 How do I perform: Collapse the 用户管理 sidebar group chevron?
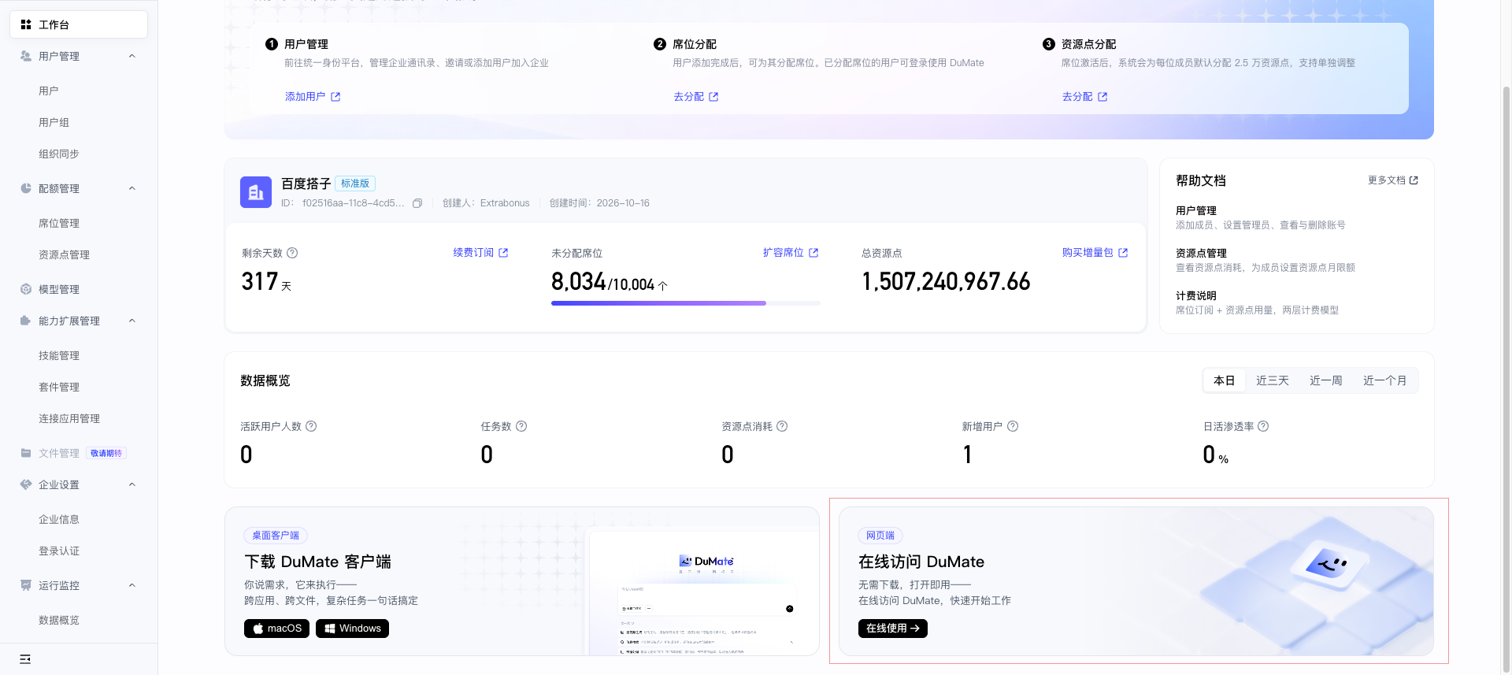132,56
